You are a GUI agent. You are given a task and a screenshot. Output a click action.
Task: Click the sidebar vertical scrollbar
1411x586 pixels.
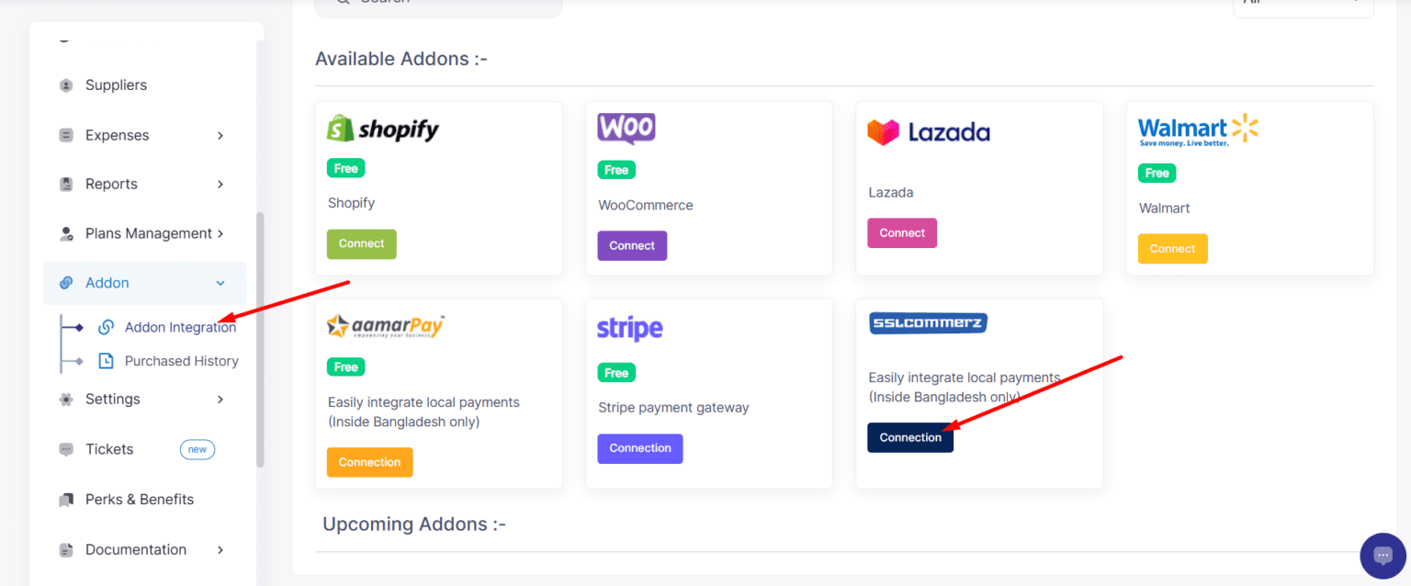[260, 340]
